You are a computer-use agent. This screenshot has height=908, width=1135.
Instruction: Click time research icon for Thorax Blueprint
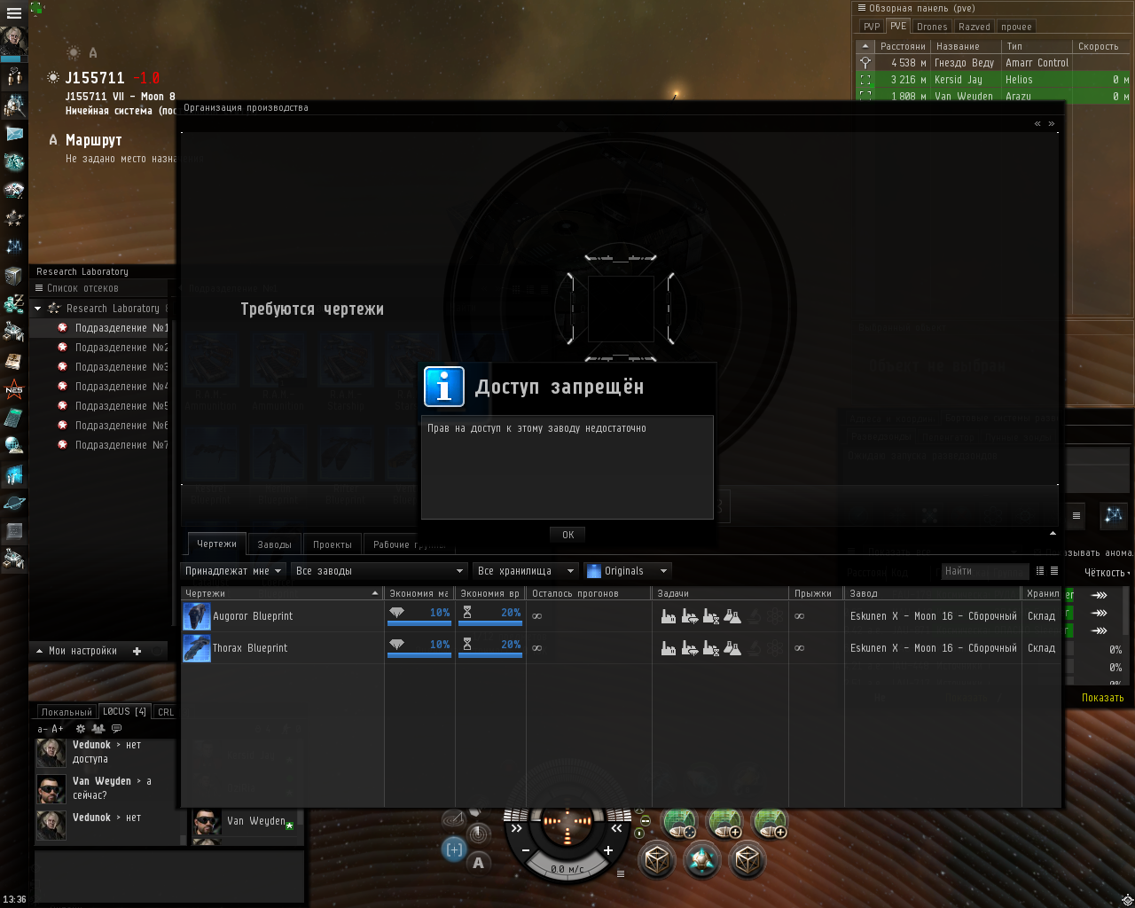[711, 648]
